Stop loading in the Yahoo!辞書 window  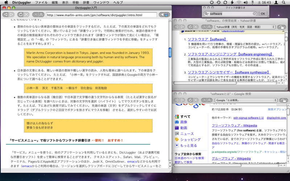click(x=196, y=27)
